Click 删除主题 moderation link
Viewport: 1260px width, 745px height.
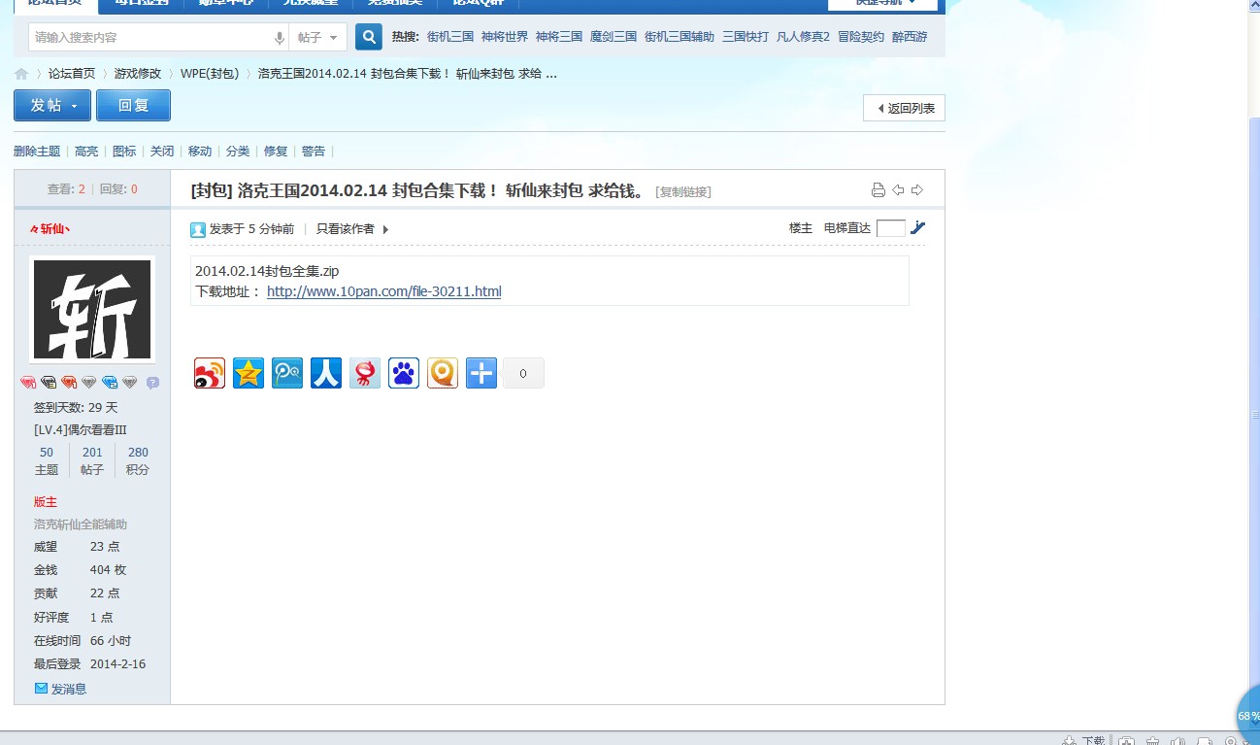tap(37, 152)
